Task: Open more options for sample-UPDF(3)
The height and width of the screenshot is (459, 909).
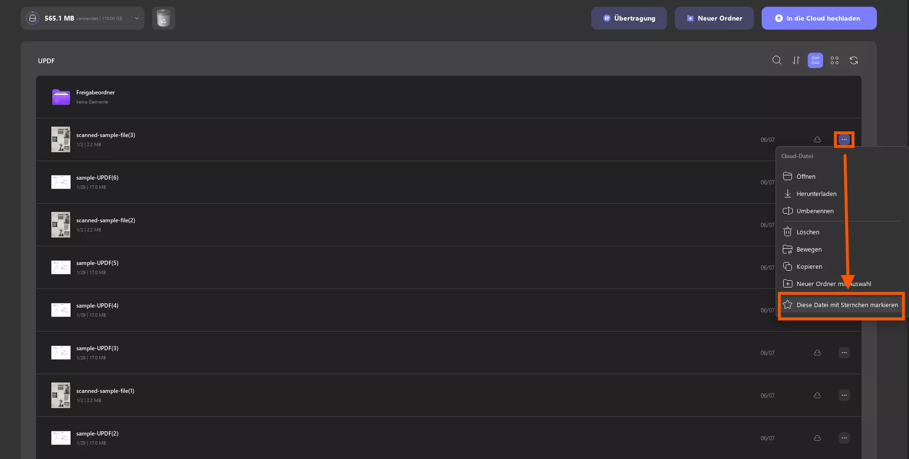Action: point(844,353)
